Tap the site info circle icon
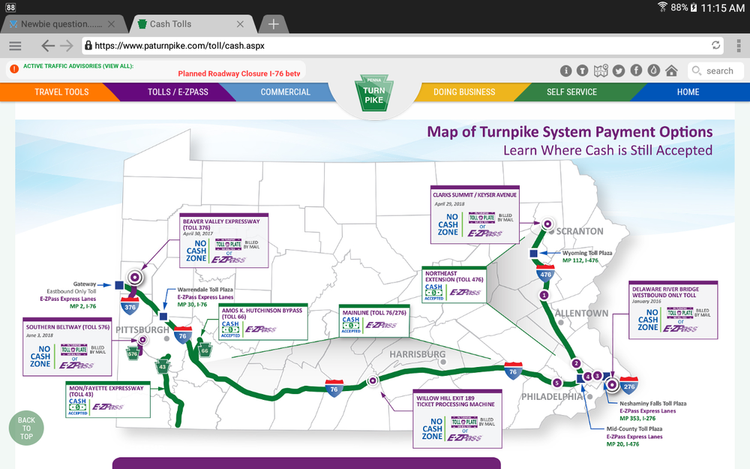 565,71
